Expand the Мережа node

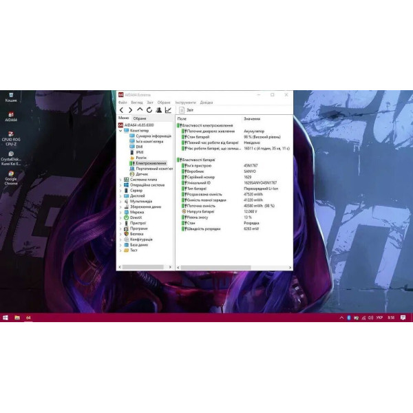120,212
